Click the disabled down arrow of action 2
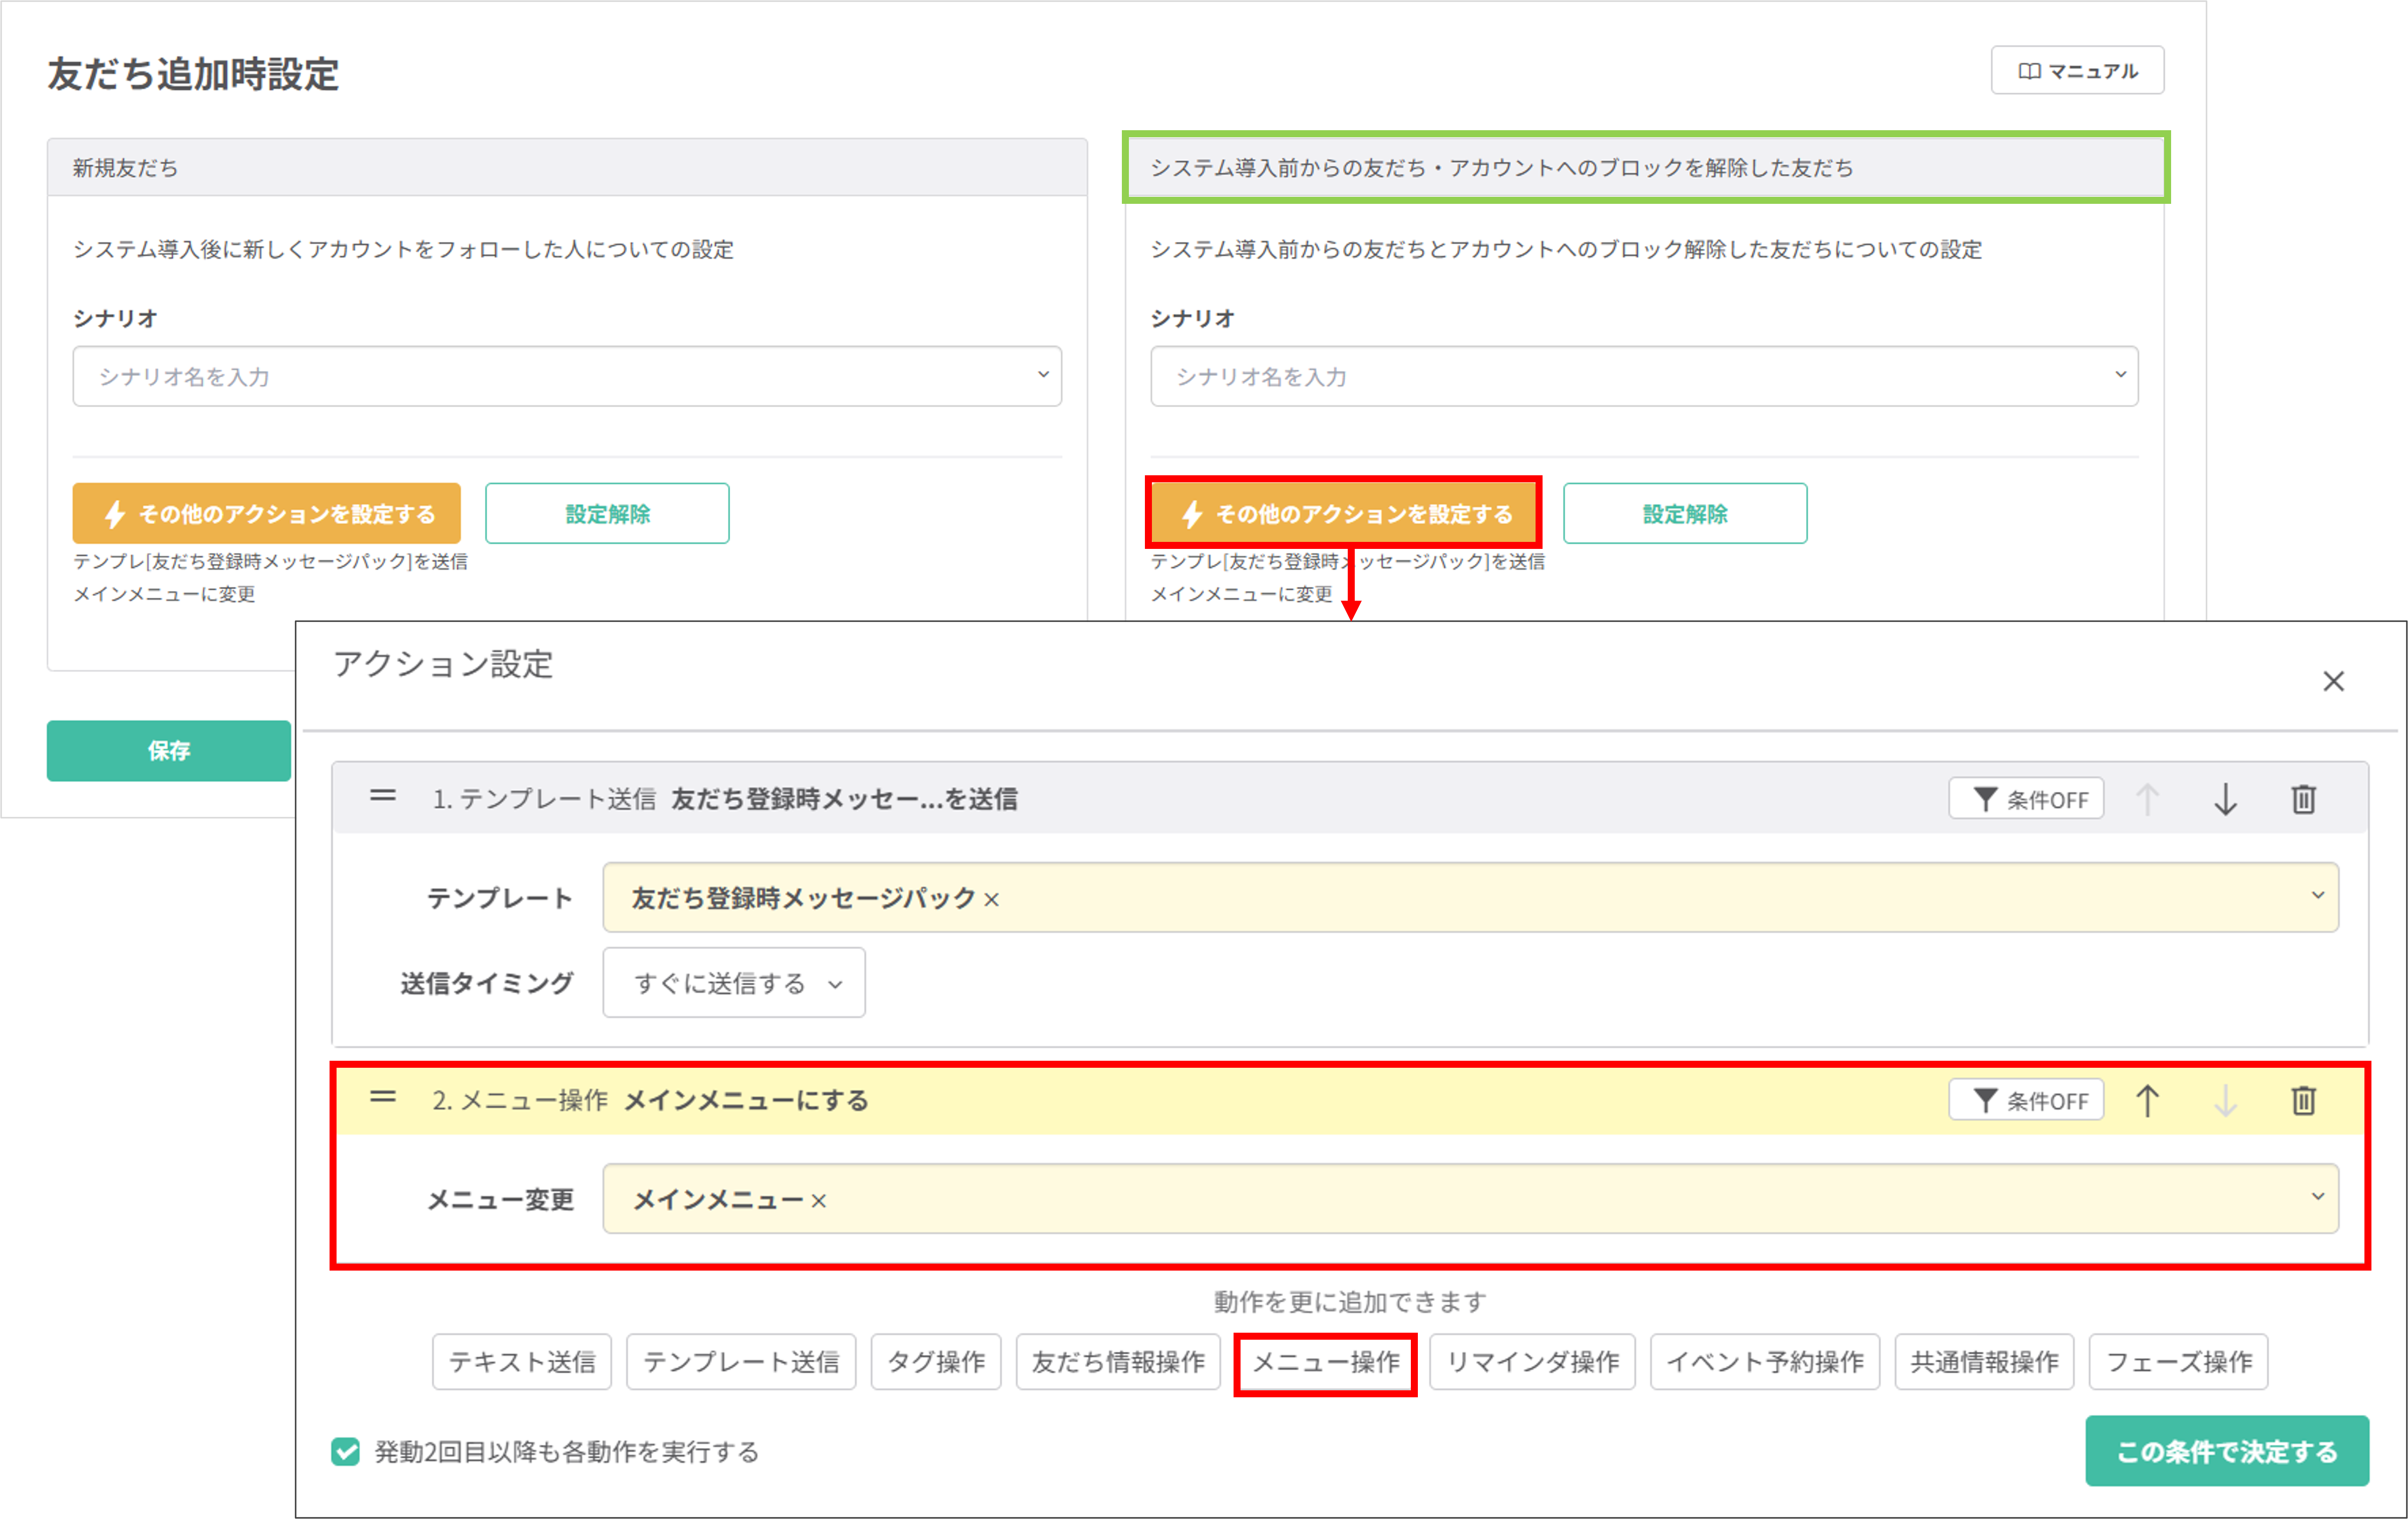Viewport: 2408px width, 1519px height. 2225,1100
